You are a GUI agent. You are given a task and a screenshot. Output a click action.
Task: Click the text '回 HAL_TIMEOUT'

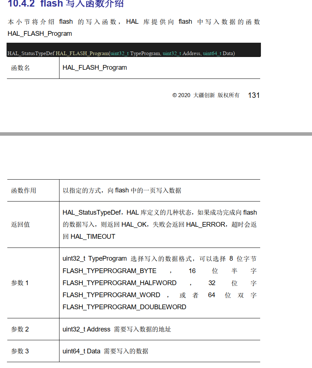click(x=89, y=236)
